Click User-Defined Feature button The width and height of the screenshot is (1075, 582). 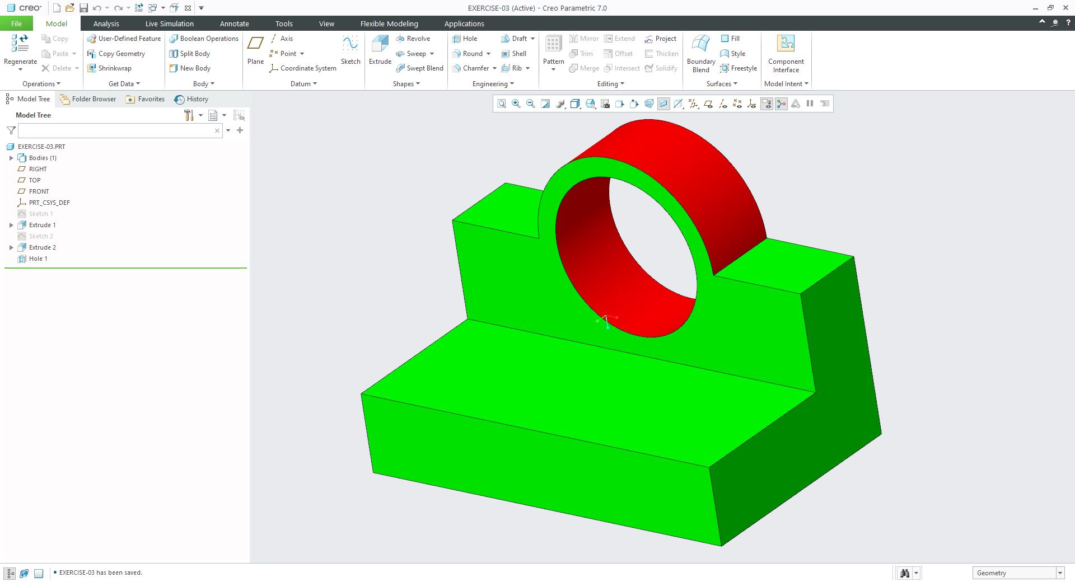[124, 39]
